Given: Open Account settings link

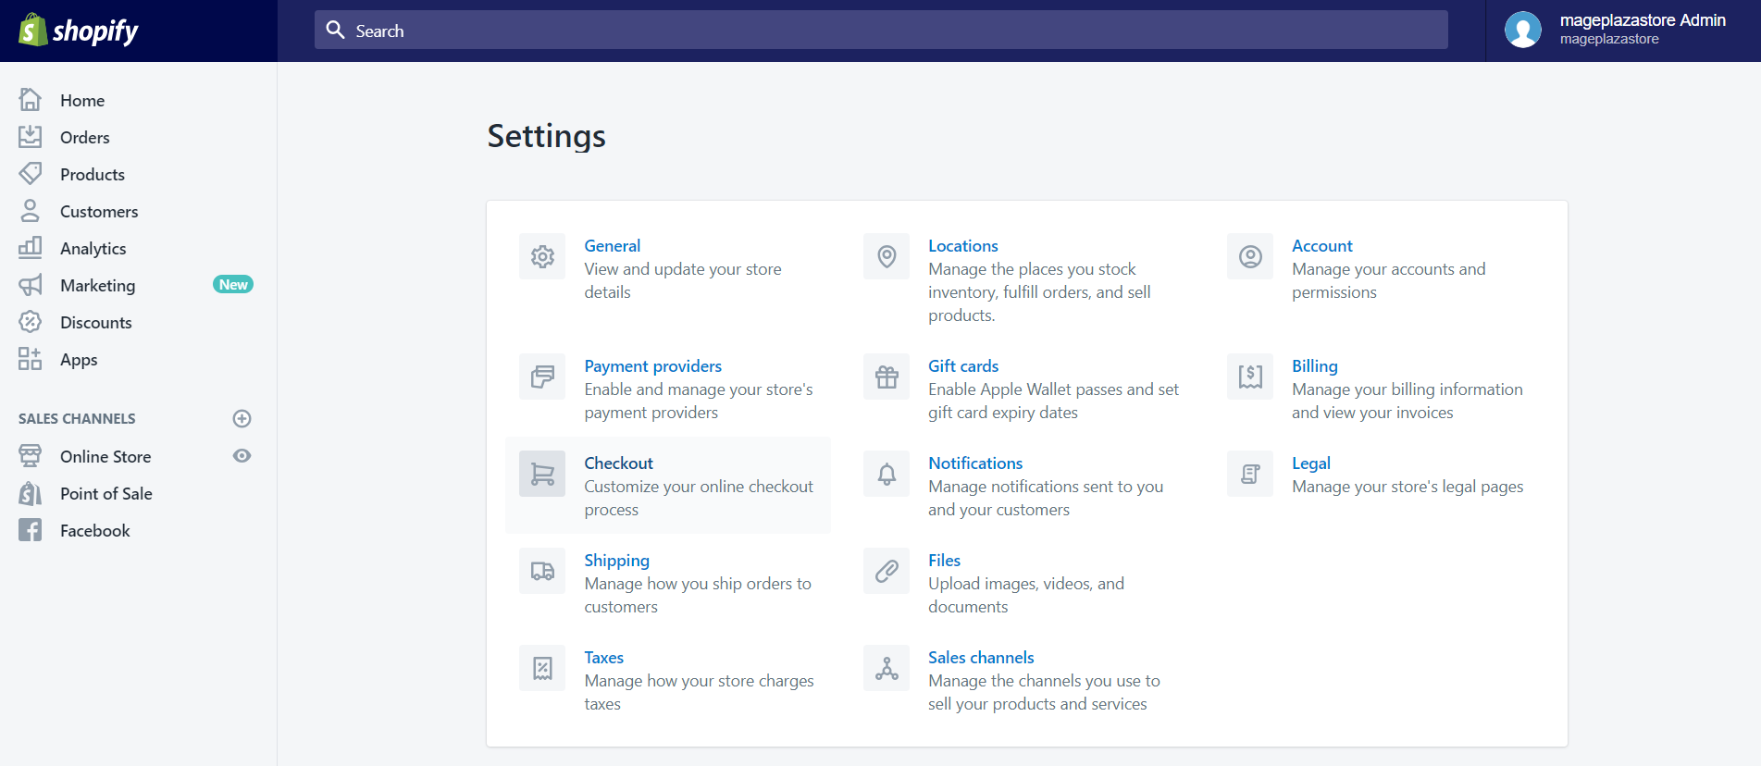Looking at the screenshot, I should pyautogui.click(x=1321, y=245).
